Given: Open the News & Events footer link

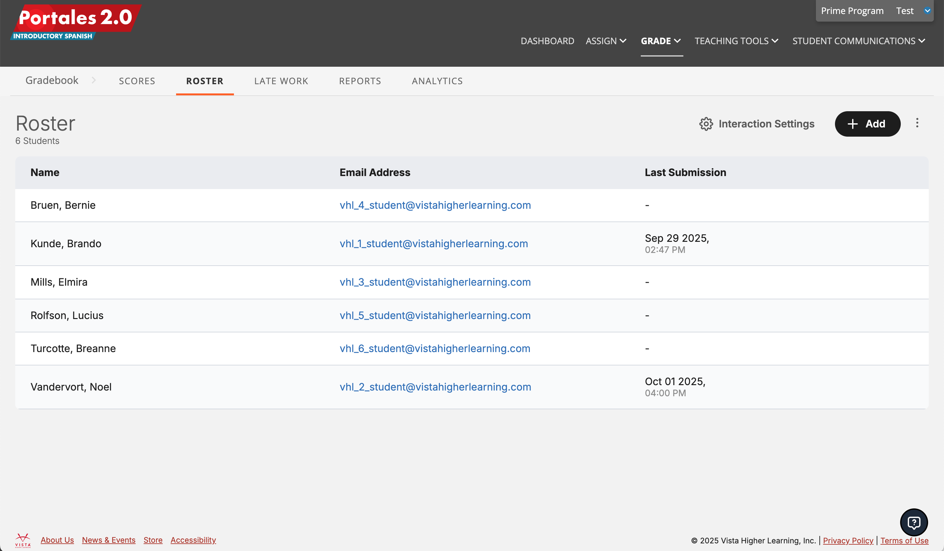Looking at the screenshot, I should coord(109,540).
